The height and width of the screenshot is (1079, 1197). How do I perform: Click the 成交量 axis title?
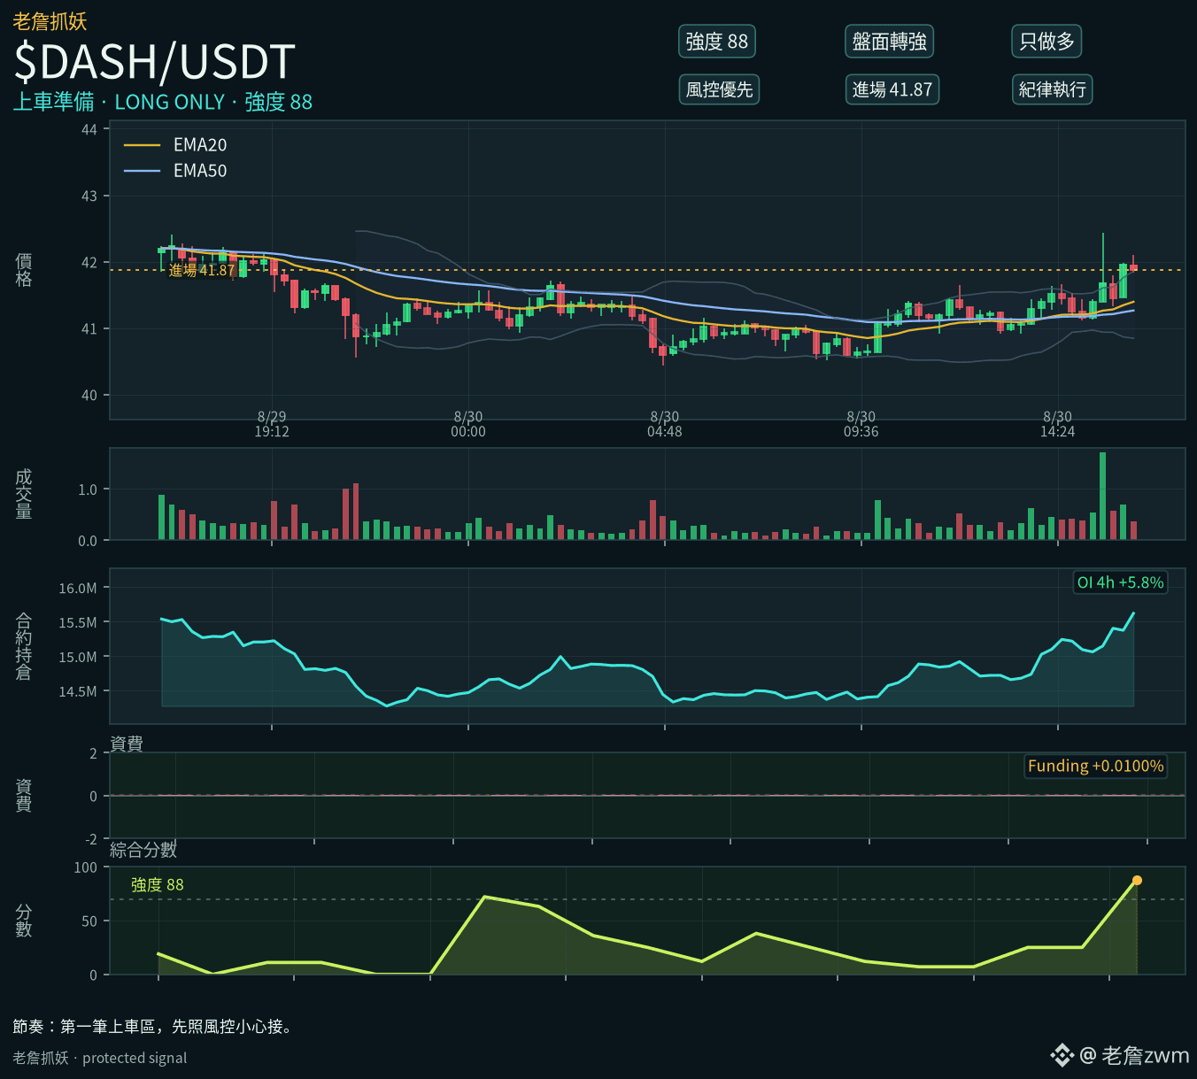pyautogui.click(x=24, y=494)
